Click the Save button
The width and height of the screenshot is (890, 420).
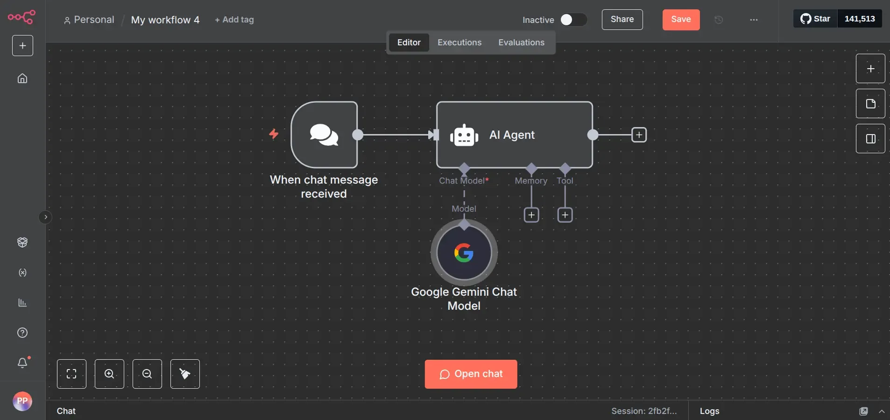pyautogui.click(x=681, y=20)
